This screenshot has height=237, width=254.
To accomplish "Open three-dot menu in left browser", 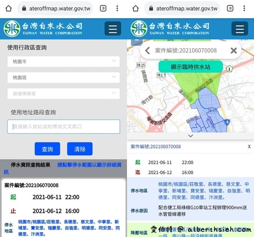I will point(117,8).
